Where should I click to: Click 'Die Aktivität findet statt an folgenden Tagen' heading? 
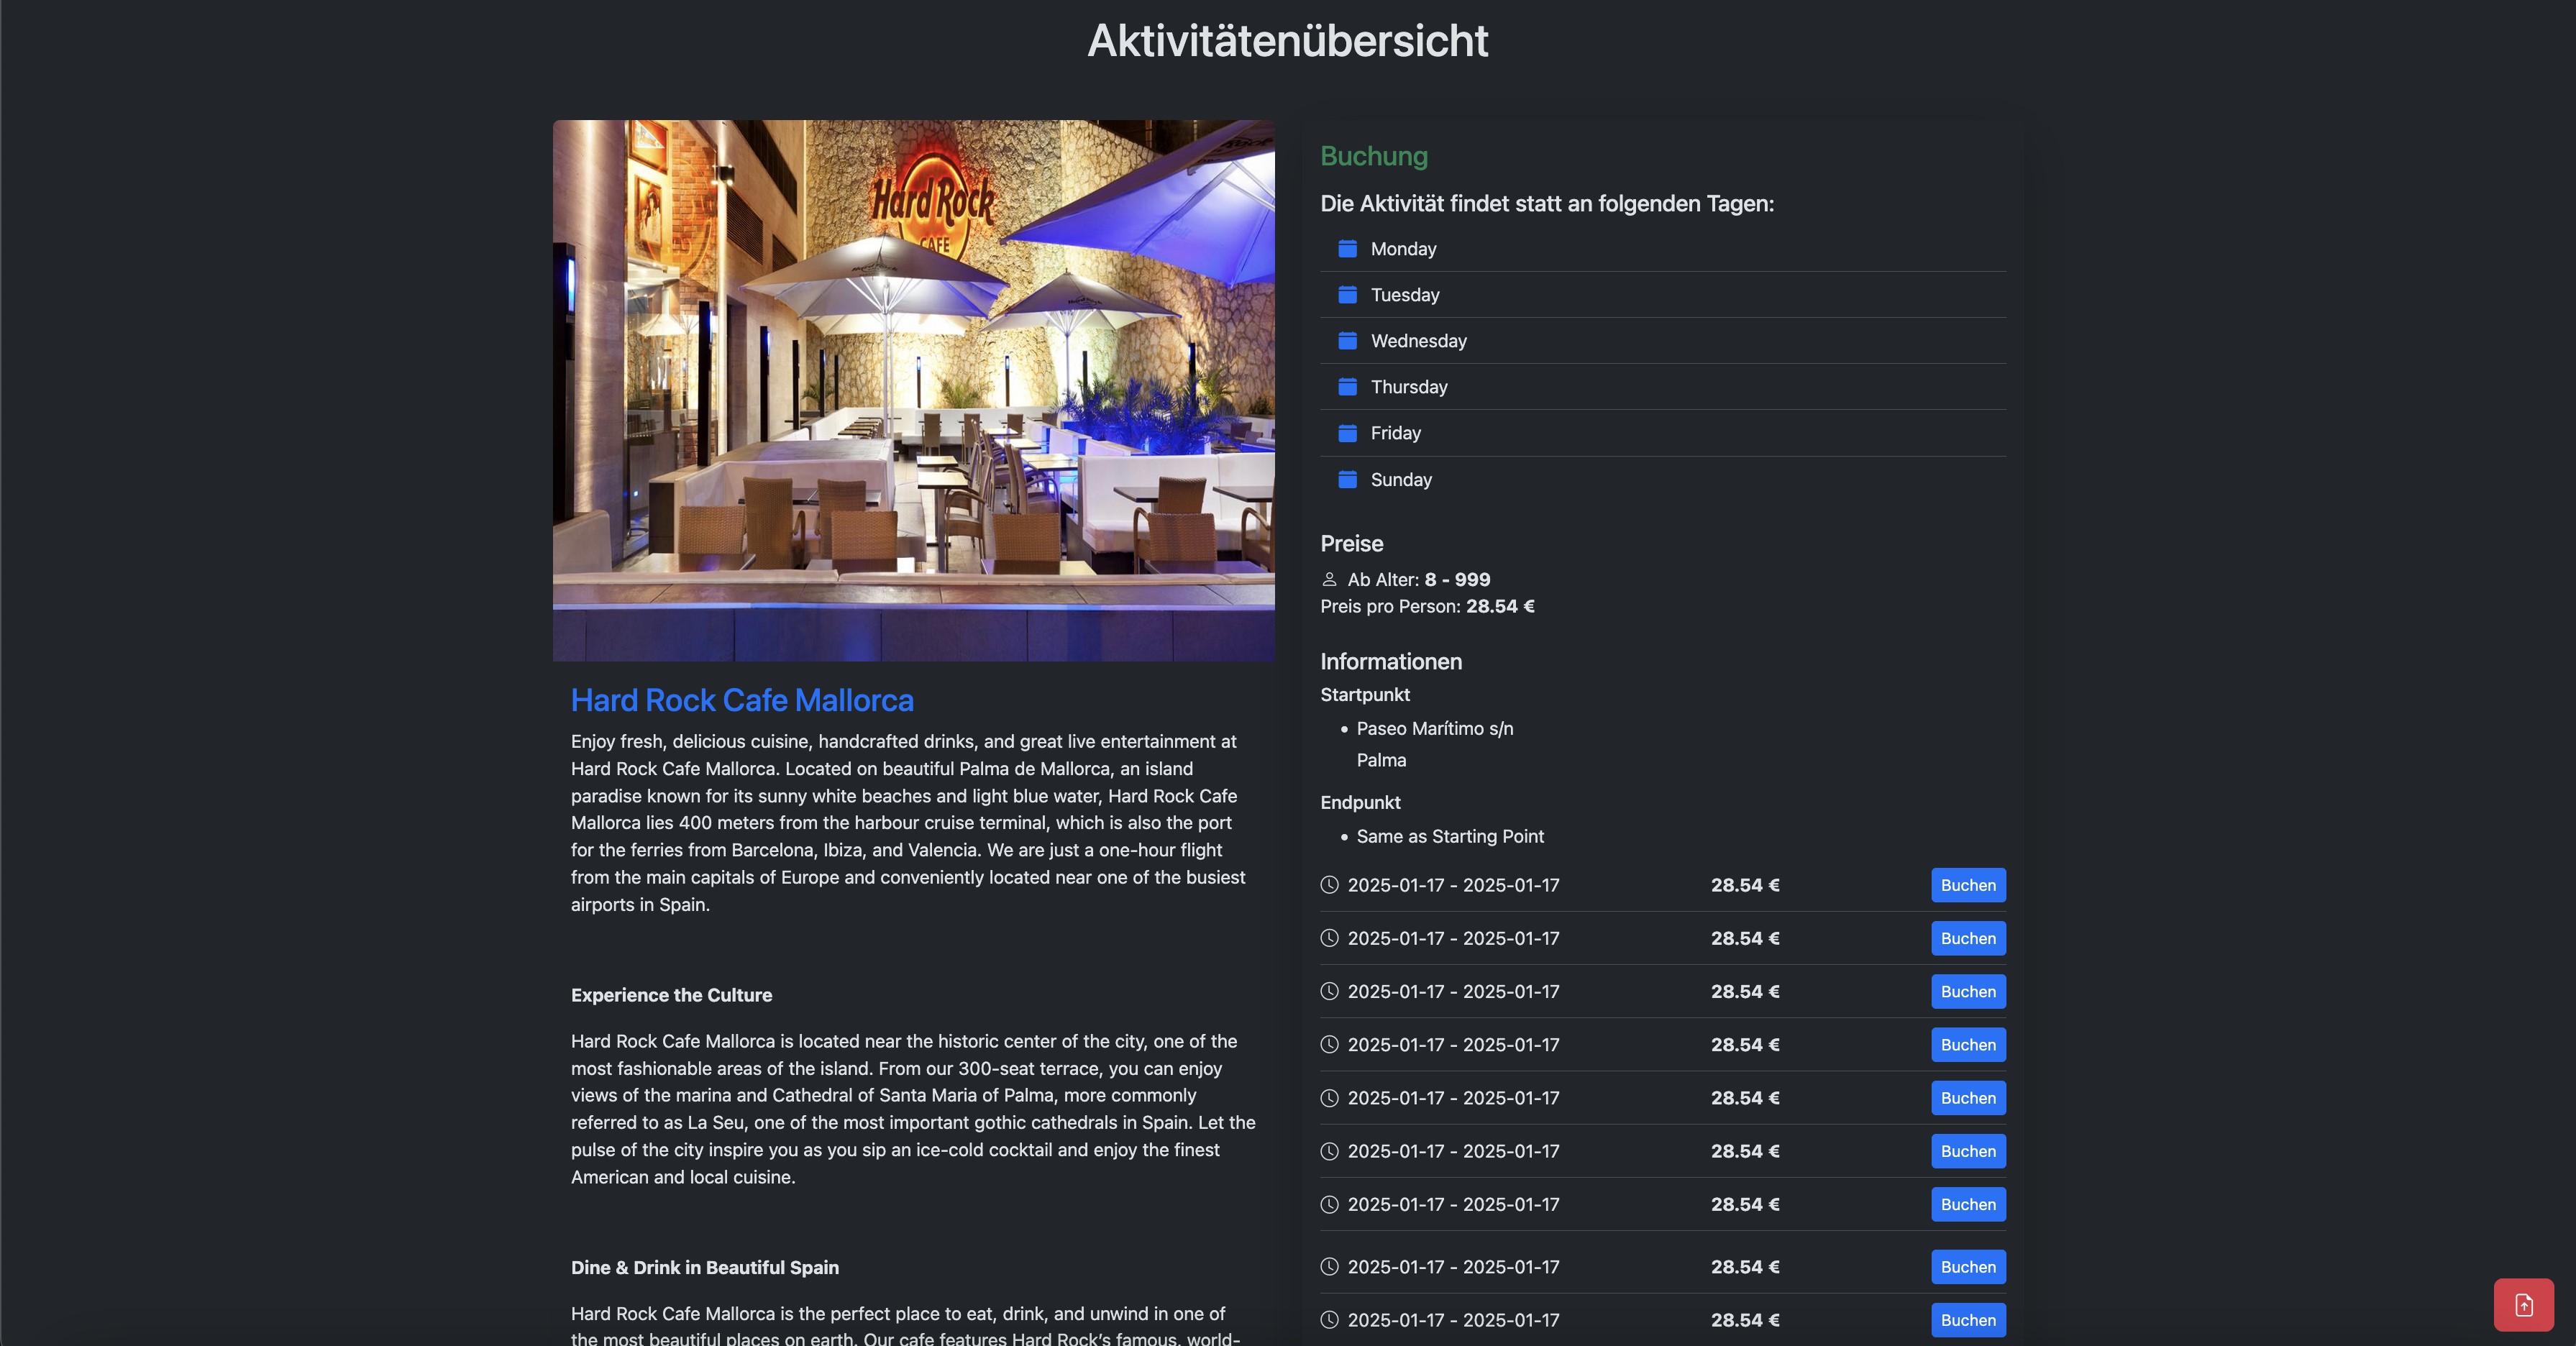(1546, 203)
